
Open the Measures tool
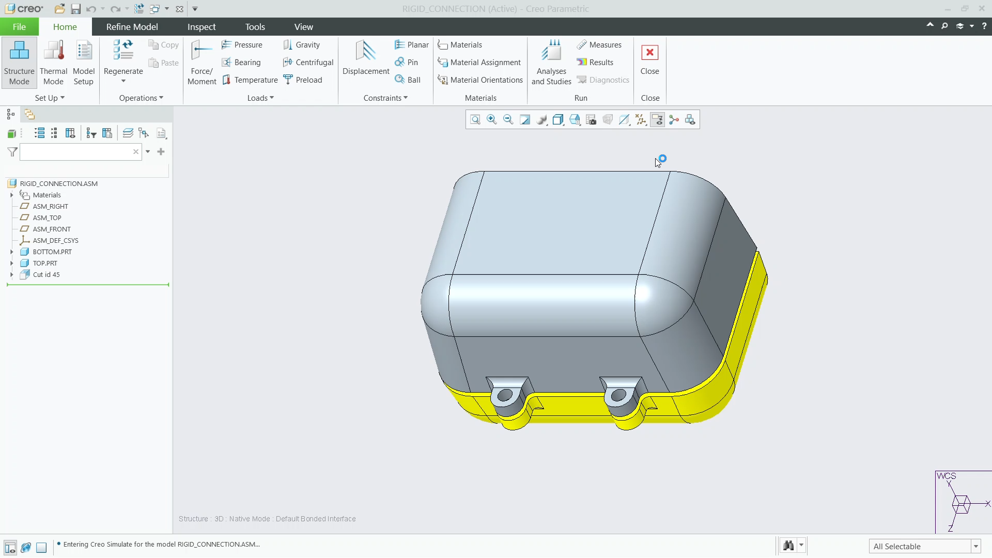tap(599, 45)
